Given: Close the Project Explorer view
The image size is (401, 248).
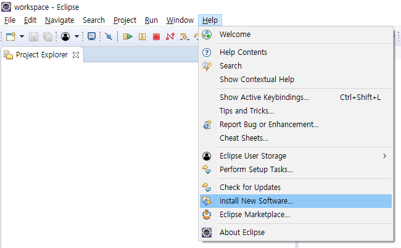Looking at the screenshot, I should 76,55.
